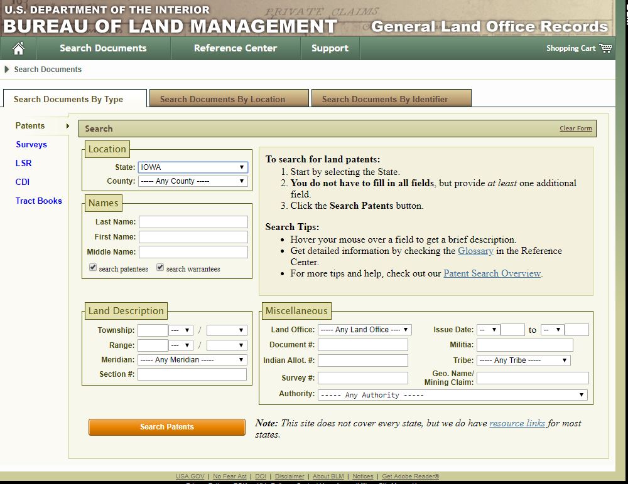Screen dimensions: 628x484
Task: Click the Militia field
Action: [524, 345]
